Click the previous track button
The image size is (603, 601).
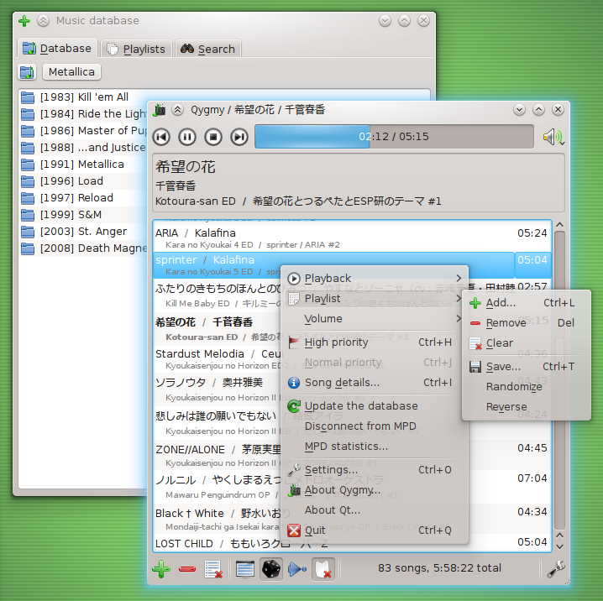pos(161,137)
